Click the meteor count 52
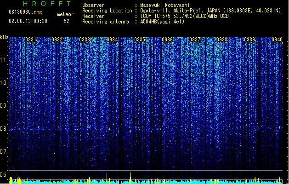 click(x=67, y=21)
